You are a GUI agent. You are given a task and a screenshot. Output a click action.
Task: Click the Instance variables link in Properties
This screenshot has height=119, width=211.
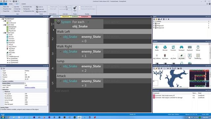(30, 88)
